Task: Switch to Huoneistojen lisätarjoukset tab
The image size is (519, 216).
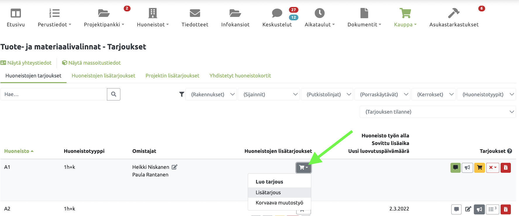Action: point(103,76)
